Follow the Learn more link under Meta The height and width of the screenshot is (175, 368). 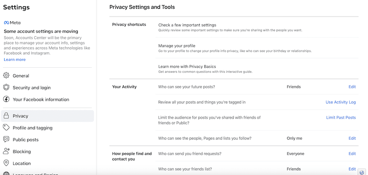(x=15, y=60)
